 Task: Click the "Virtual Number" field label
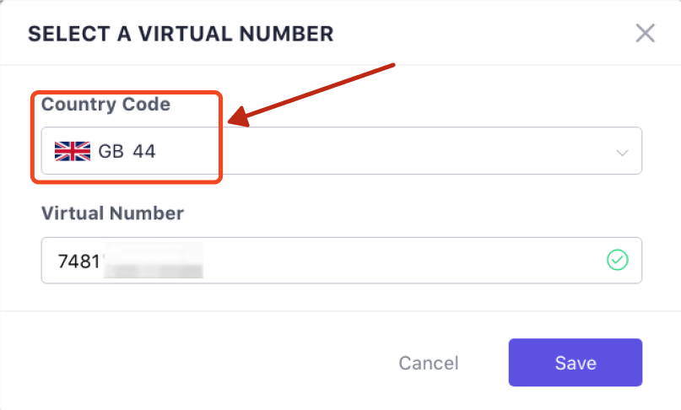click(x=112, y=213)
